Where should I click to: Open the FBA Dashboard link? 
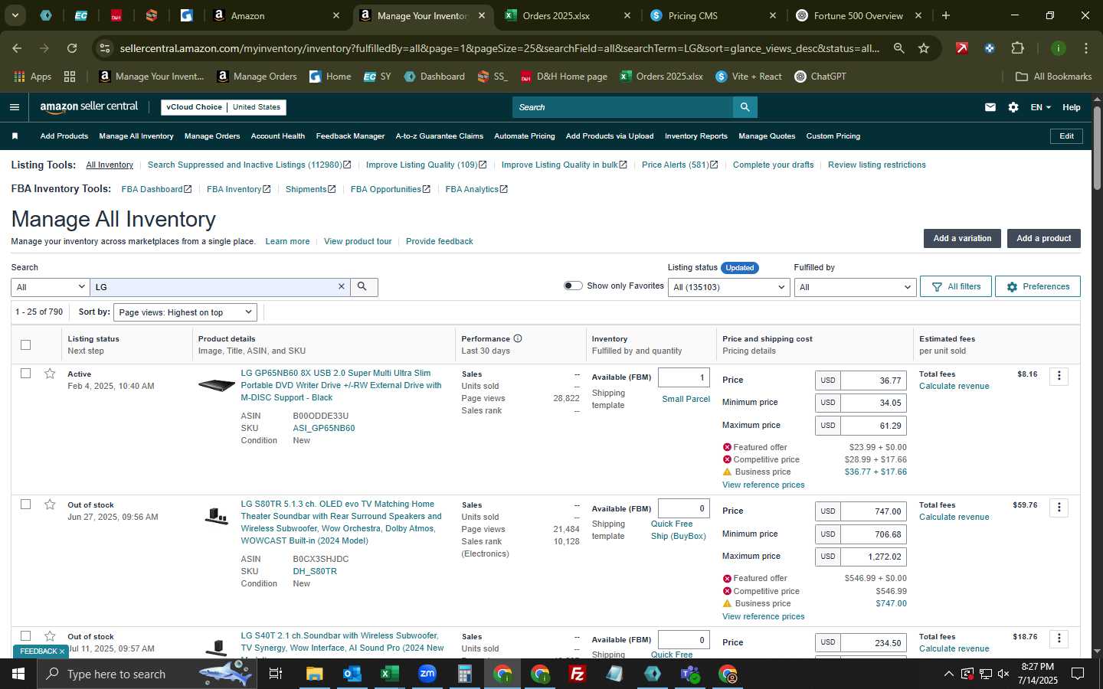156,189
